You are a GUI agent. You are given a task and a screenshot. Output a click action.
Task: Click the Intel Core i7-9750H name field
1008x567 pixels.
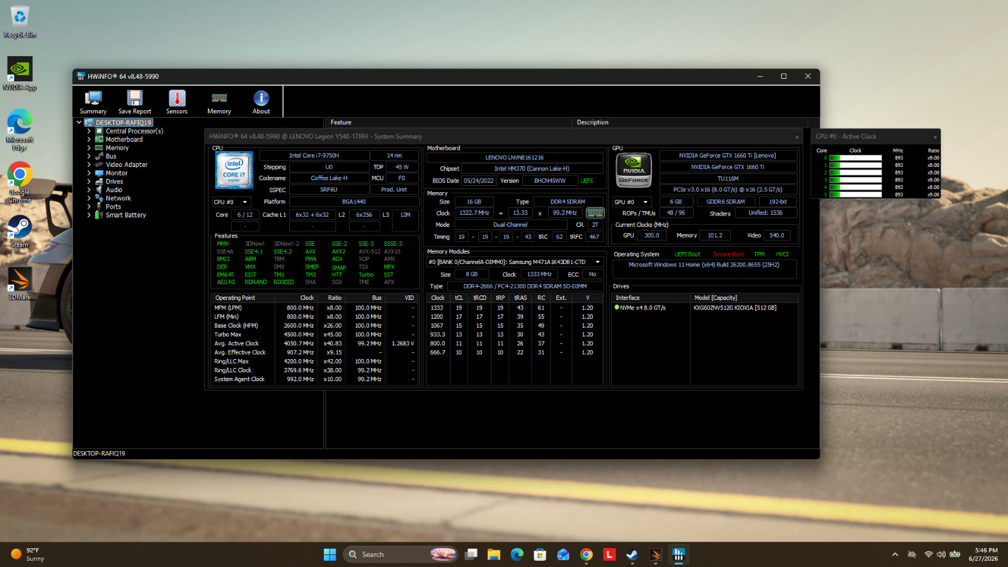314,156
